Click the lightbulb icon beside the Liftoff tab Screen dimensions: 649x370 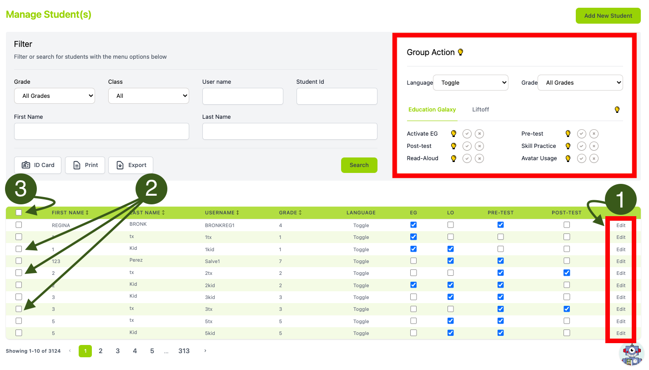pyautogui.click(x=617, y=110)
